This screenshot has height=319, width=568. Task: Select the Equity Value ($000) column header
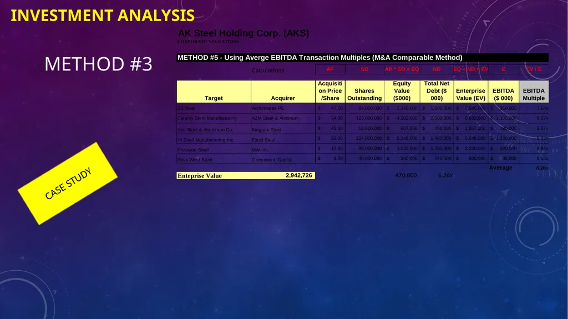point(402,92)
